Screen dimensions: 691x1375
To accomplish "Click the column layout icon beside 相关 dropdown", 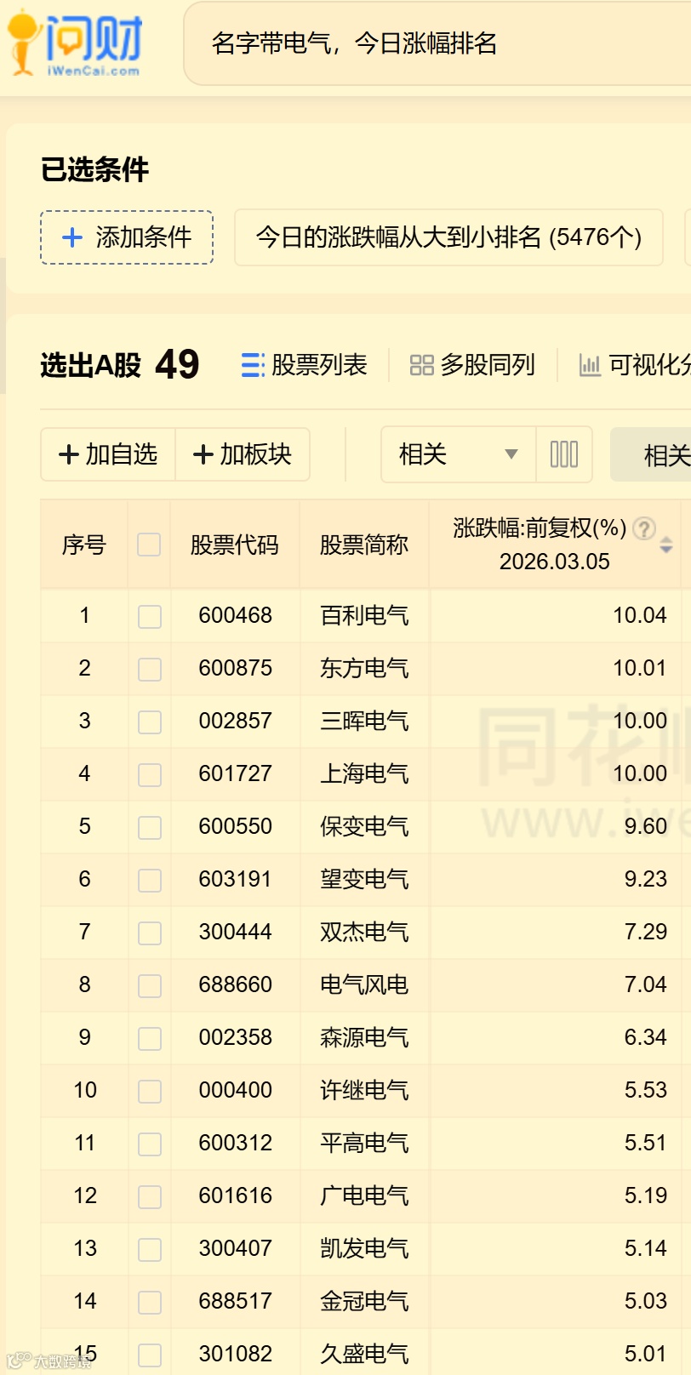I will 564,454.
